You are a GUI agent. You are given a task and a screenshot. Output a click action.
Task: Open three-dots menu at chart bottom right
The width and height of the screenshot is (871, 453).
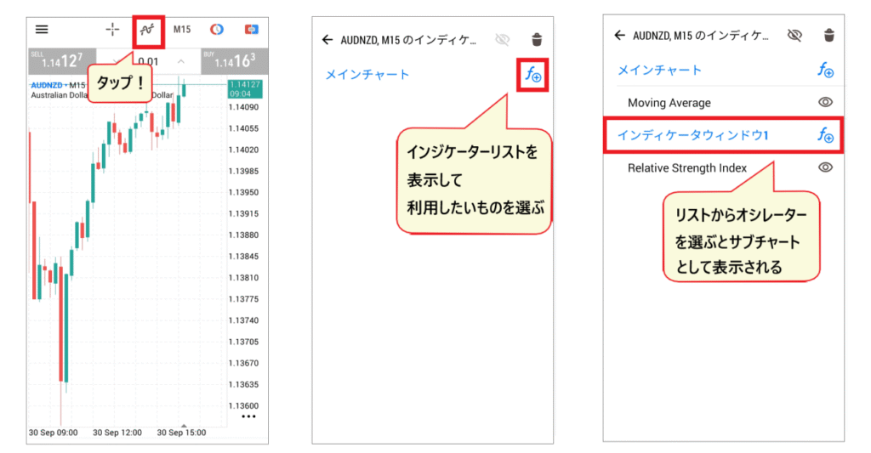pos(248,417)
